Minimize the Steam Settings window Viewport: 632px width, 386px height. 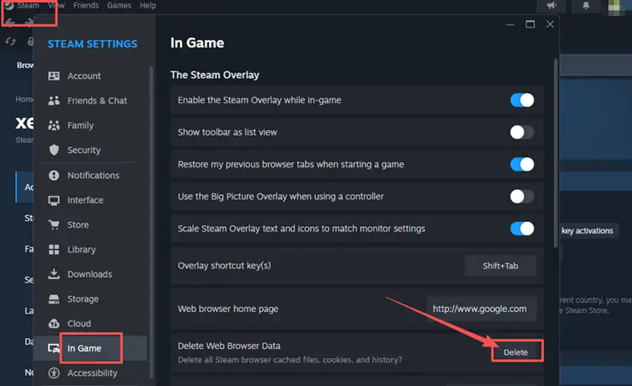point(511,24)
